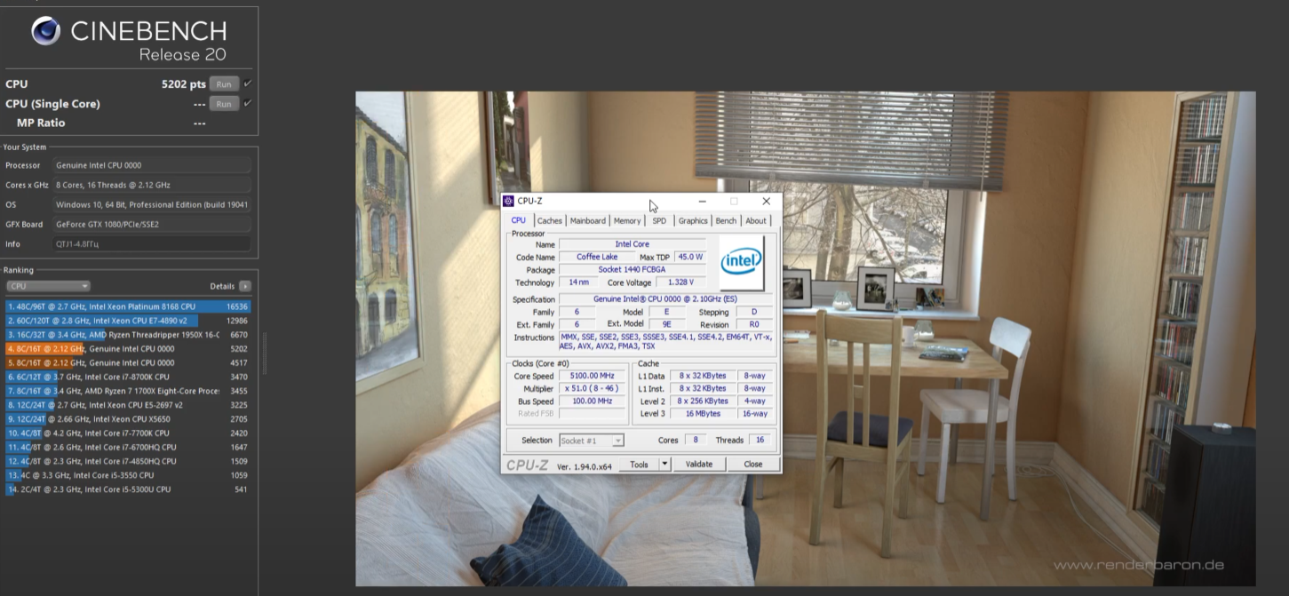1289x596 pixels.
Task: Open the Mainboard tab
Action: click(x=588, y=220)
